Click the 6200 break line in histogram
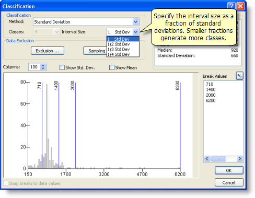The image size is (255, 198). 180,125
